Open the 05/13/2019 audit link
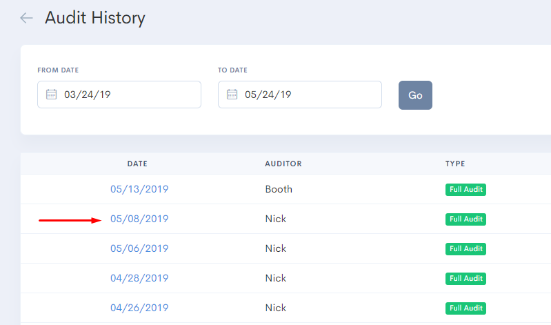 click(x=139, y=189)
